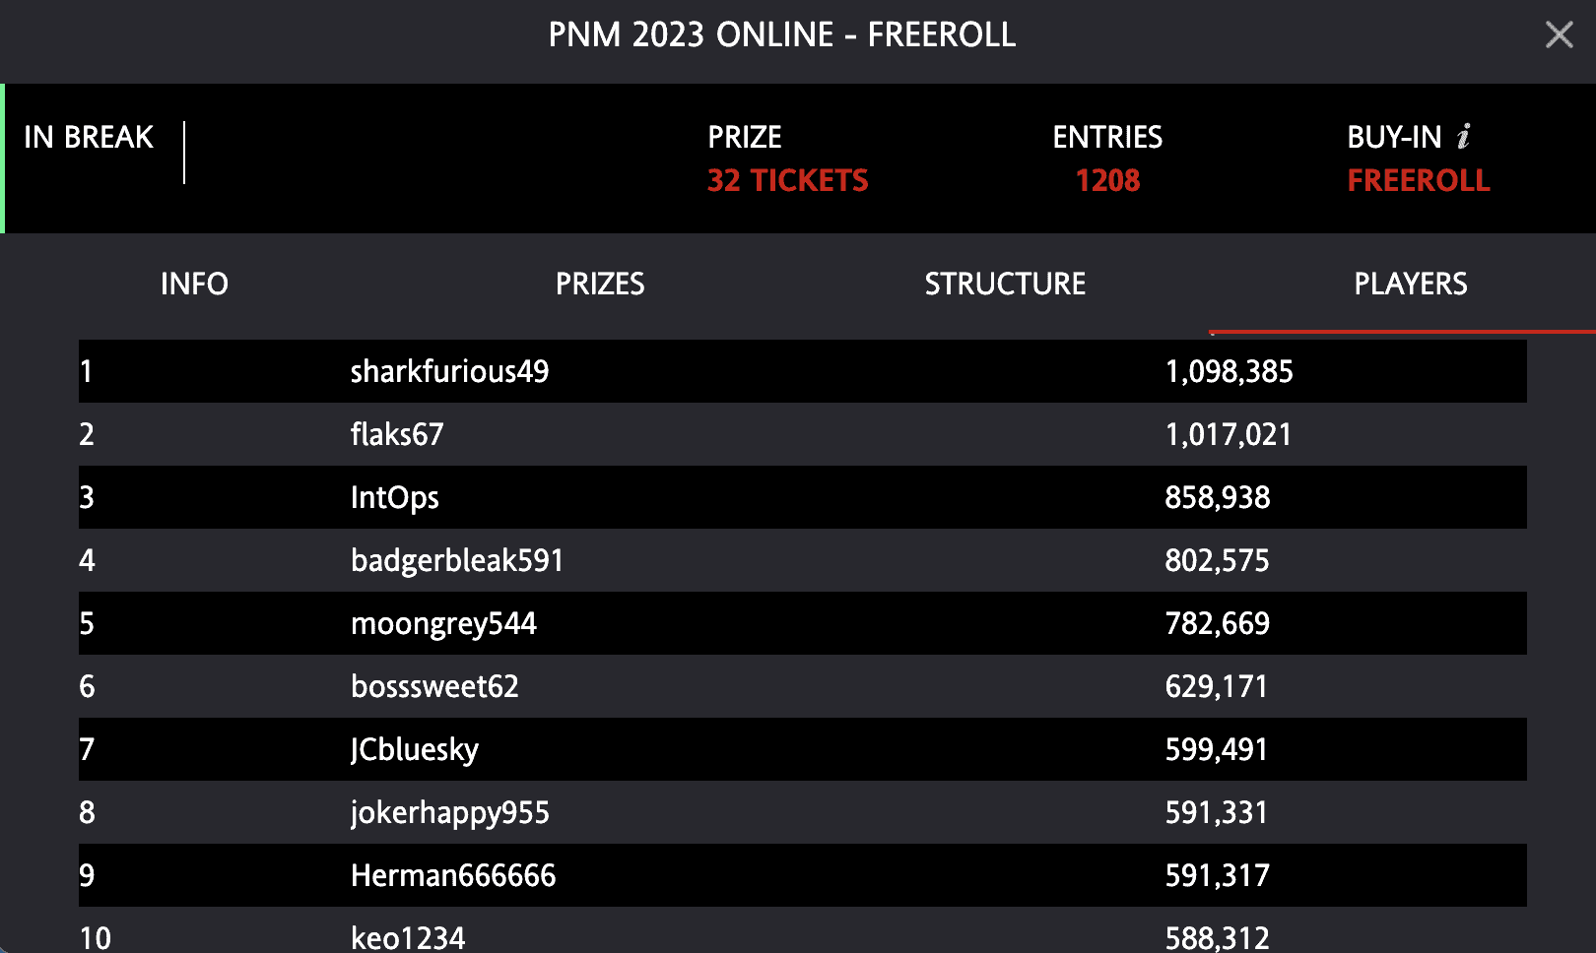This screenshot has width=1596, height=953.
Task: Click on moongrey544 player row
Action: (803, 623)
